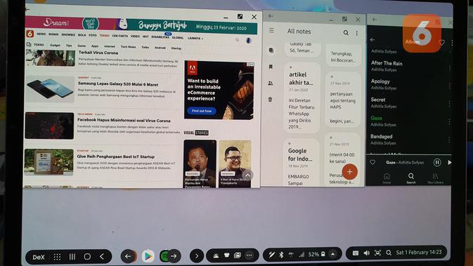Open shared notes in Notes sidebar
Image resolution: width=473 pixels, height=266 pixels.
271,83
